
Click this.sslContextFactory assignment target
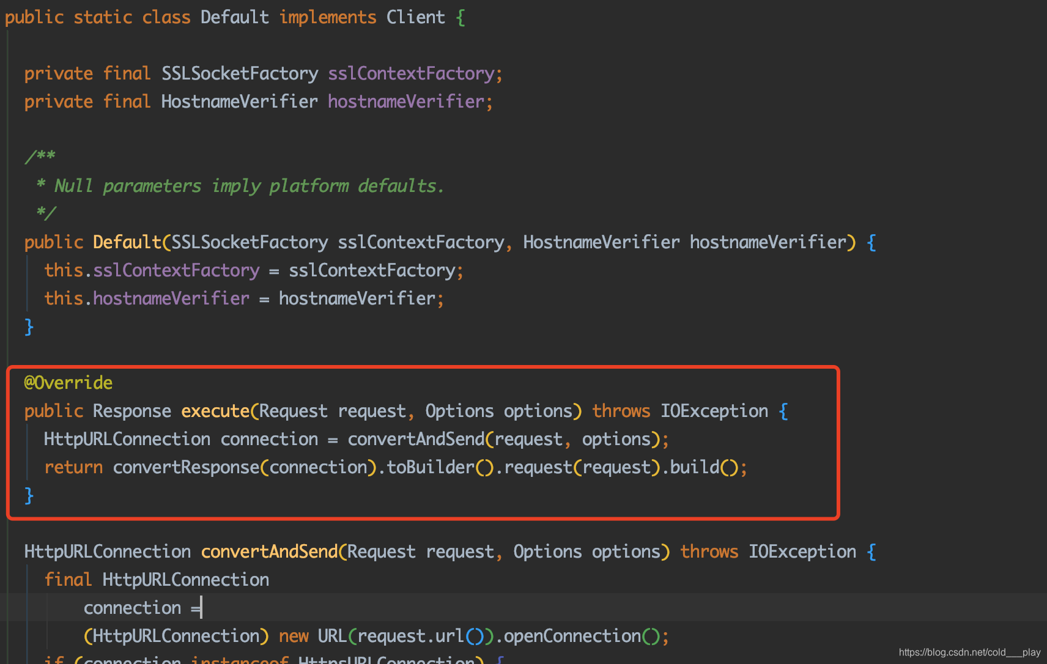tap(152, 270)
